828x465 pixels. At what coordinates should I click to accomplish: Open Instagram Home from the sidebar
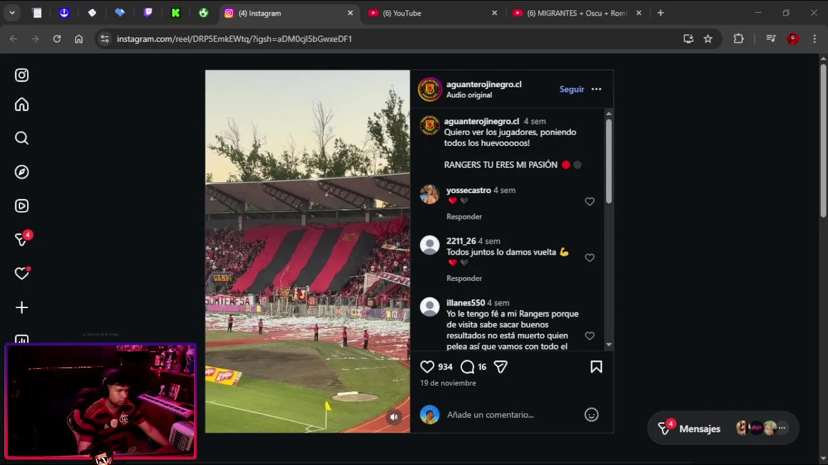coord(22,105)
